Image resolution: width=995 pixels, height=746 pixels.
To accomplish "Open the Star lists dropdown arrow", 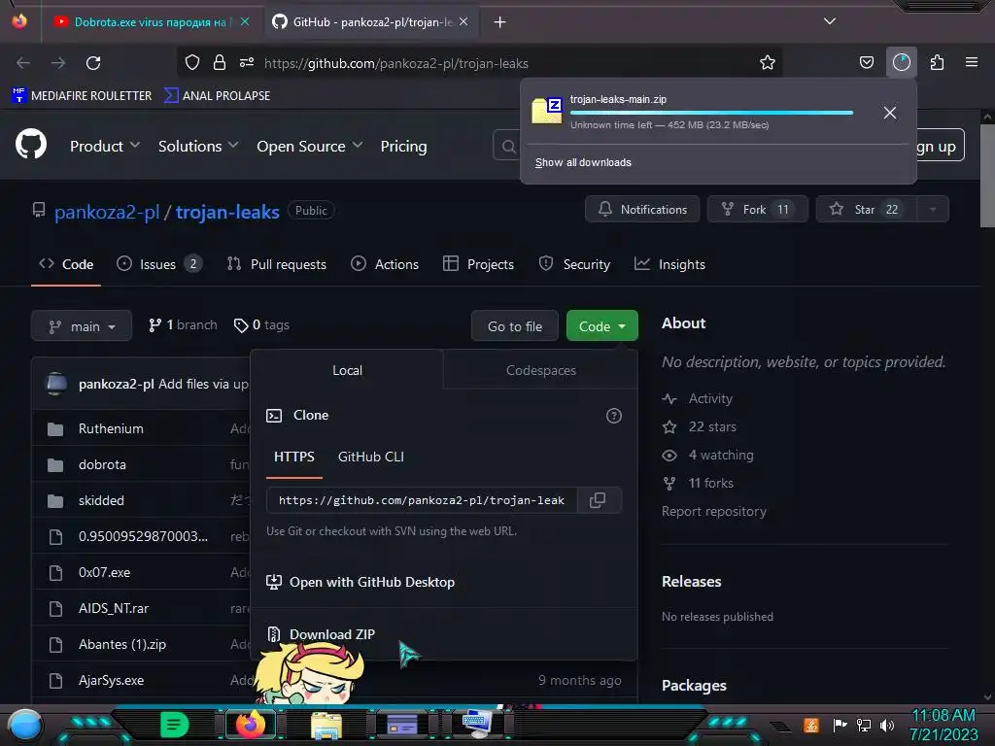I will click(x=933, y=210).
